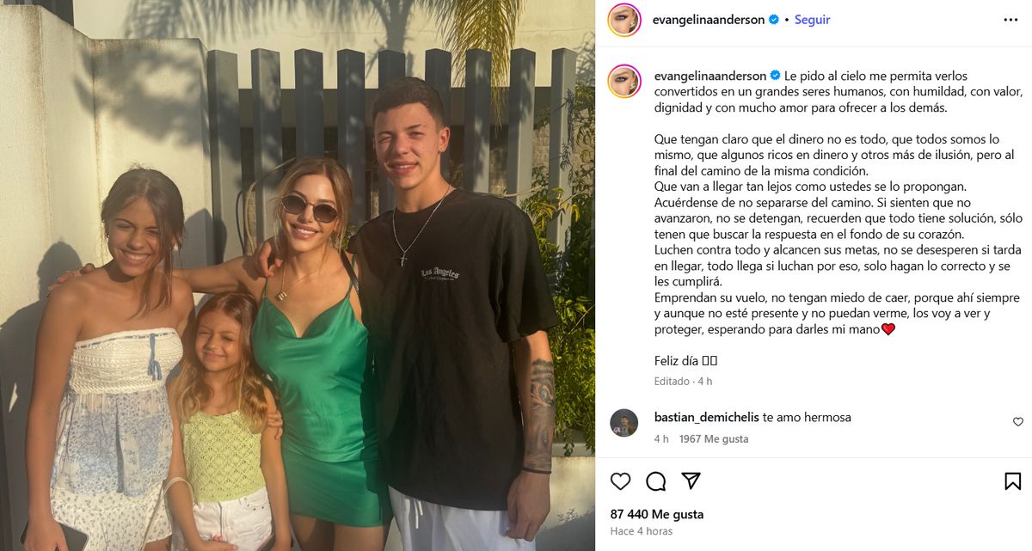Like bastian_demichelis comment with small heart
Image resolution: width=1032 pixels, height=551 pixels.
click(1018, 422)
